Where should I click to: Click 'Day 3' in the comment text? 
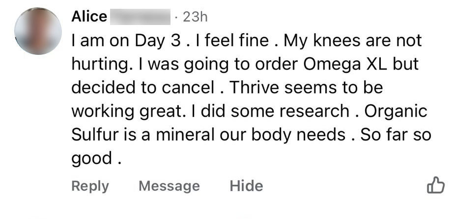[157, 42]
